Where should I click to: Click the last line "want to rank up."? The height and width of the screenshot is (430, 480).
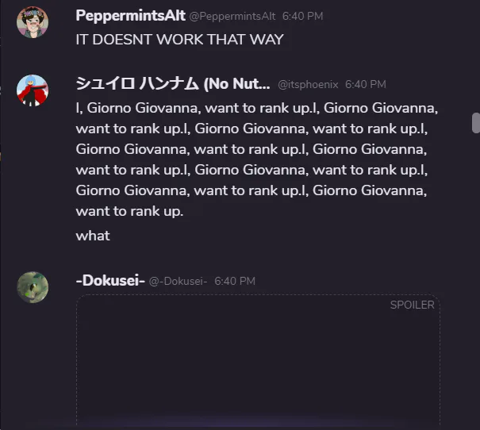pyautogui.click(x=129, y=211)
